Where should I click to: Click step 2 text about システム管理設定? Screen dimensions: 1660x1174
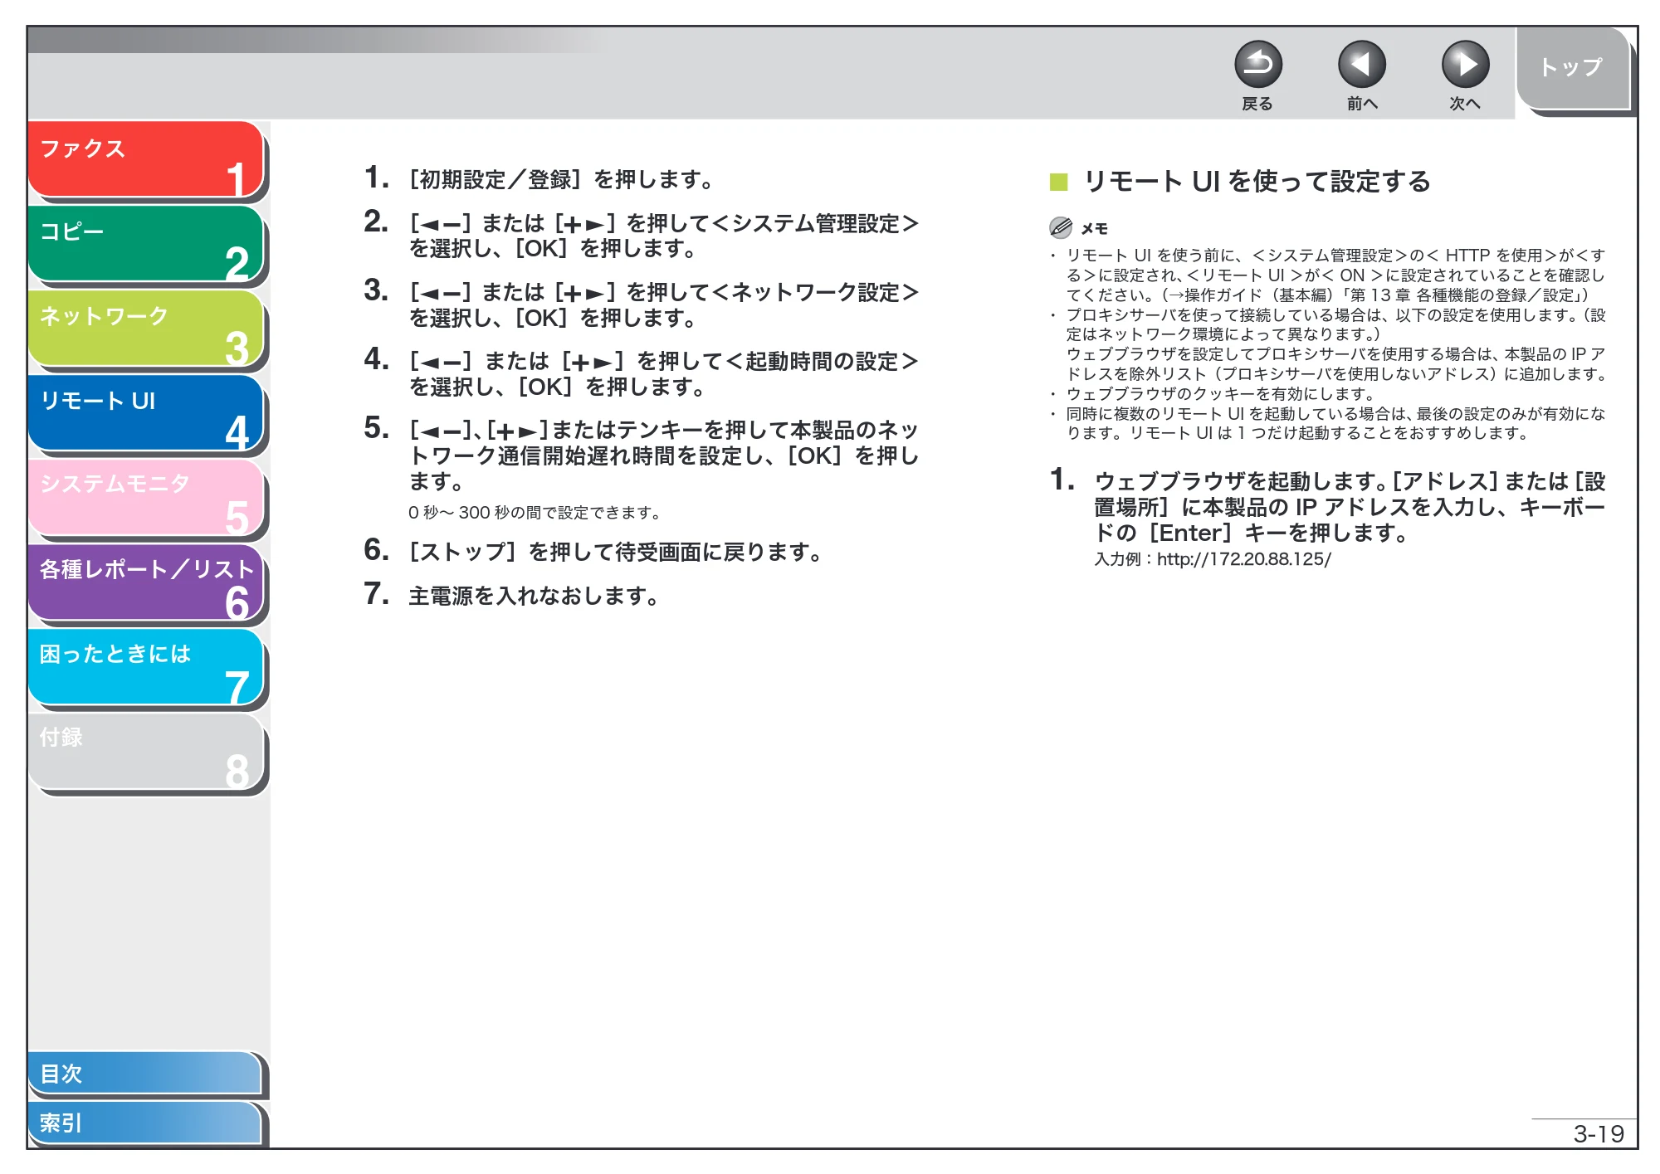pos(663,236)
